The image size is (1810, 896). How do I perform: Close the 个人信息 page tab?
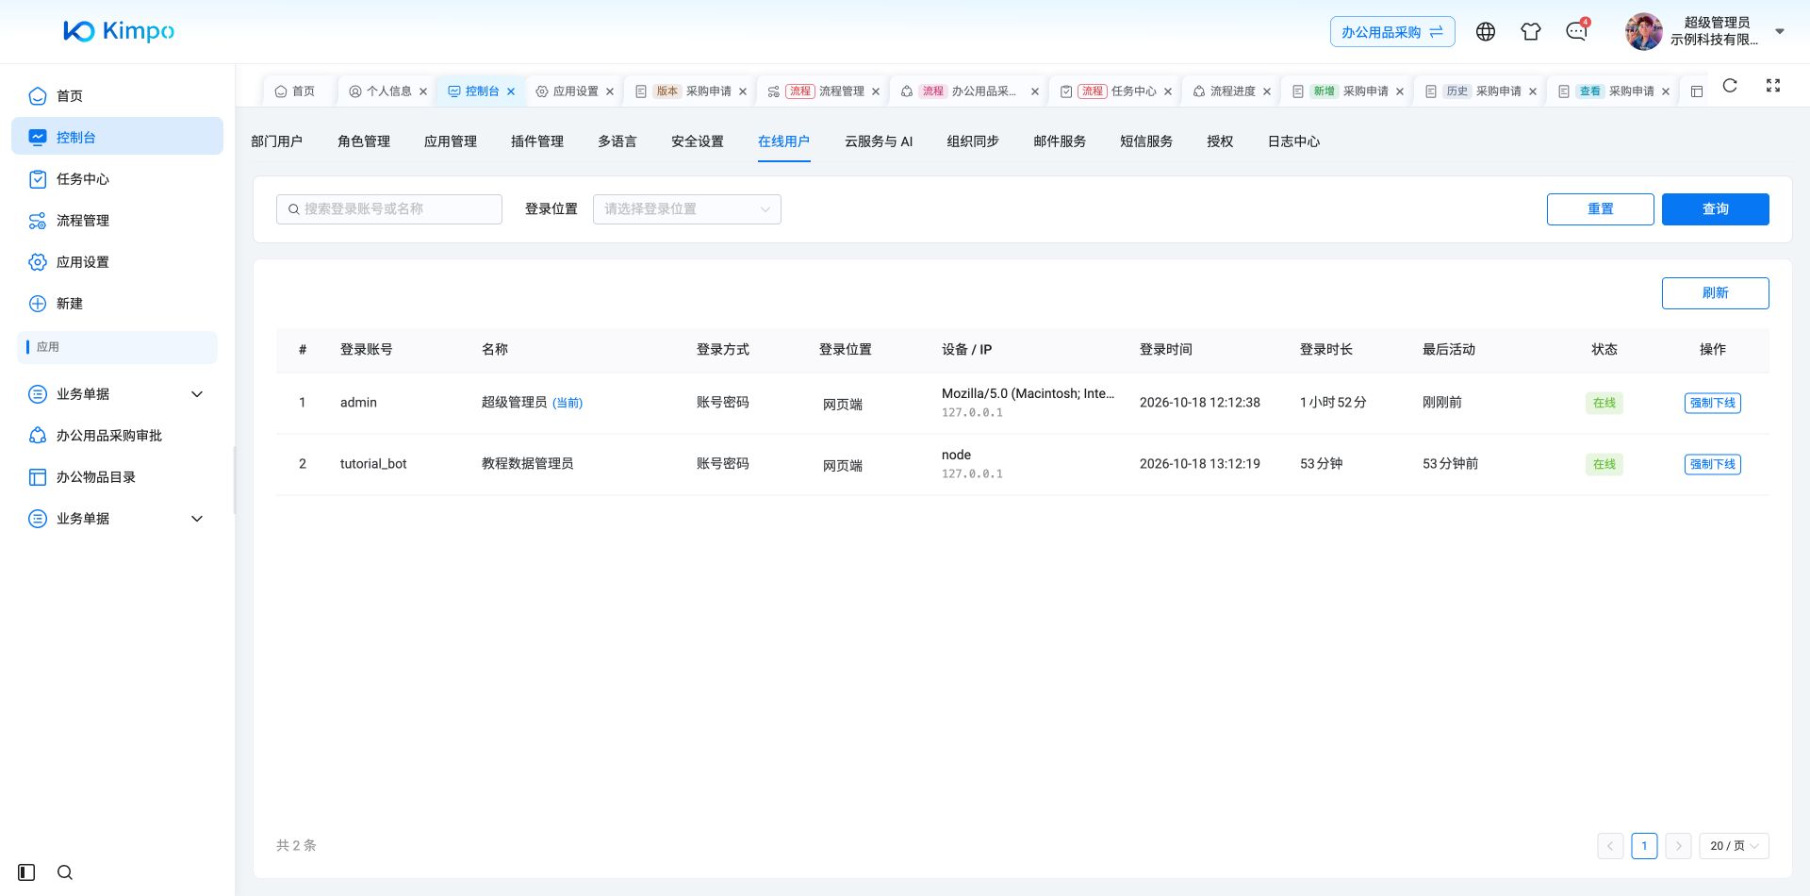click(x=423, y=91)
